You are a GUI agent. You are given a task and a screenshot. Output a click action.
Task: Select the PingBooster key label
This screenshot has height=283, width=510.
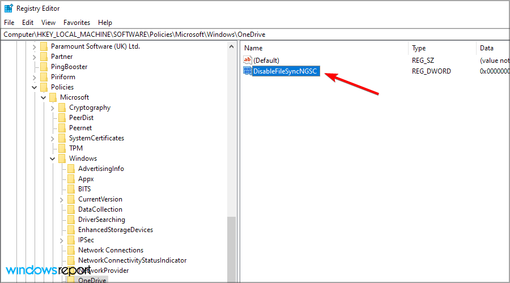[69, 67]
